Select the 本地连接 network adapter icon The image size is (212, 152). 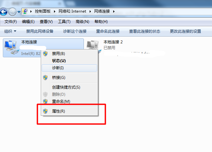12,48
